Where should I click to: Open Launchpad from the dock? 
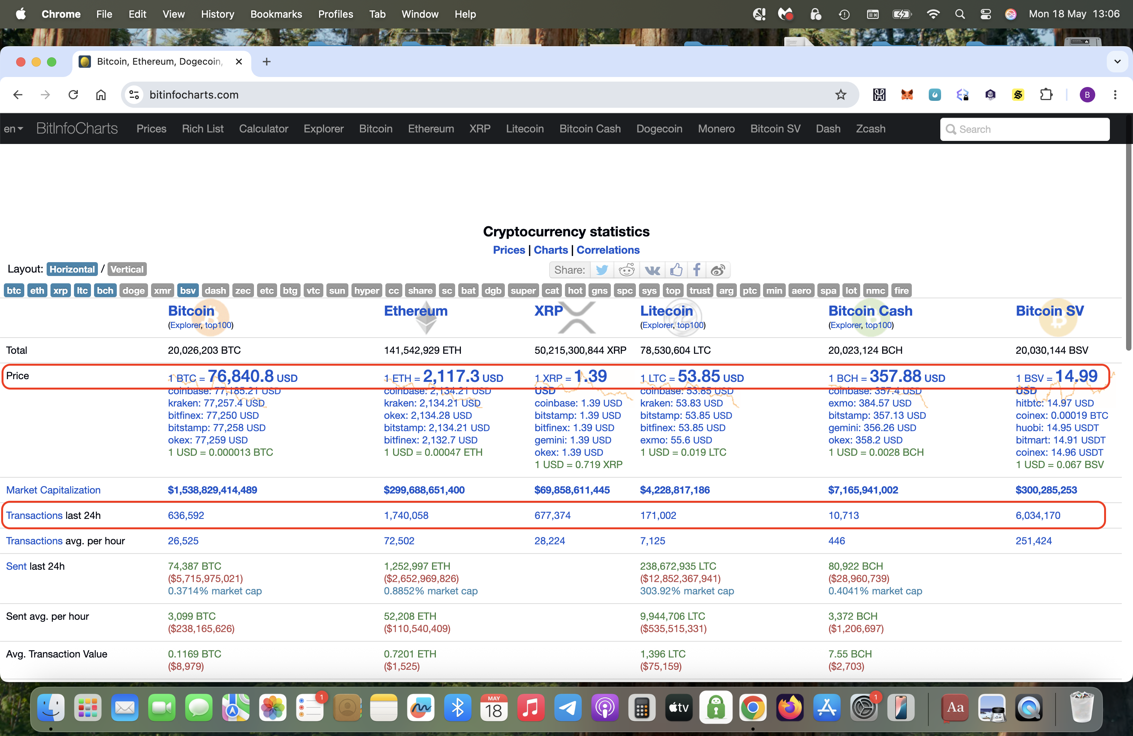tap(87, 708)
